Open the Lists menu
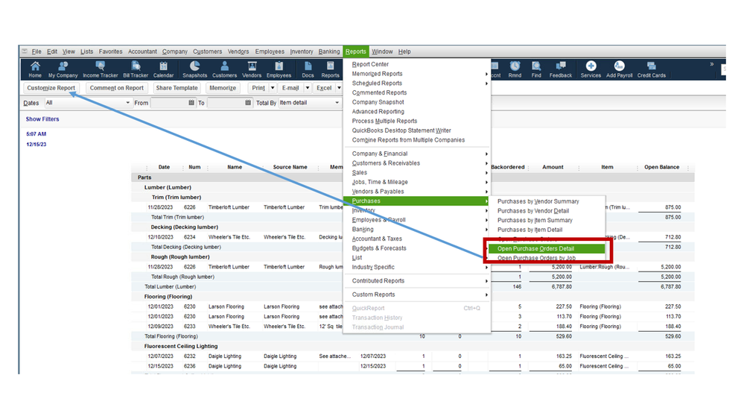The height and width of the screenshot is (419, 744). (87, 51)
